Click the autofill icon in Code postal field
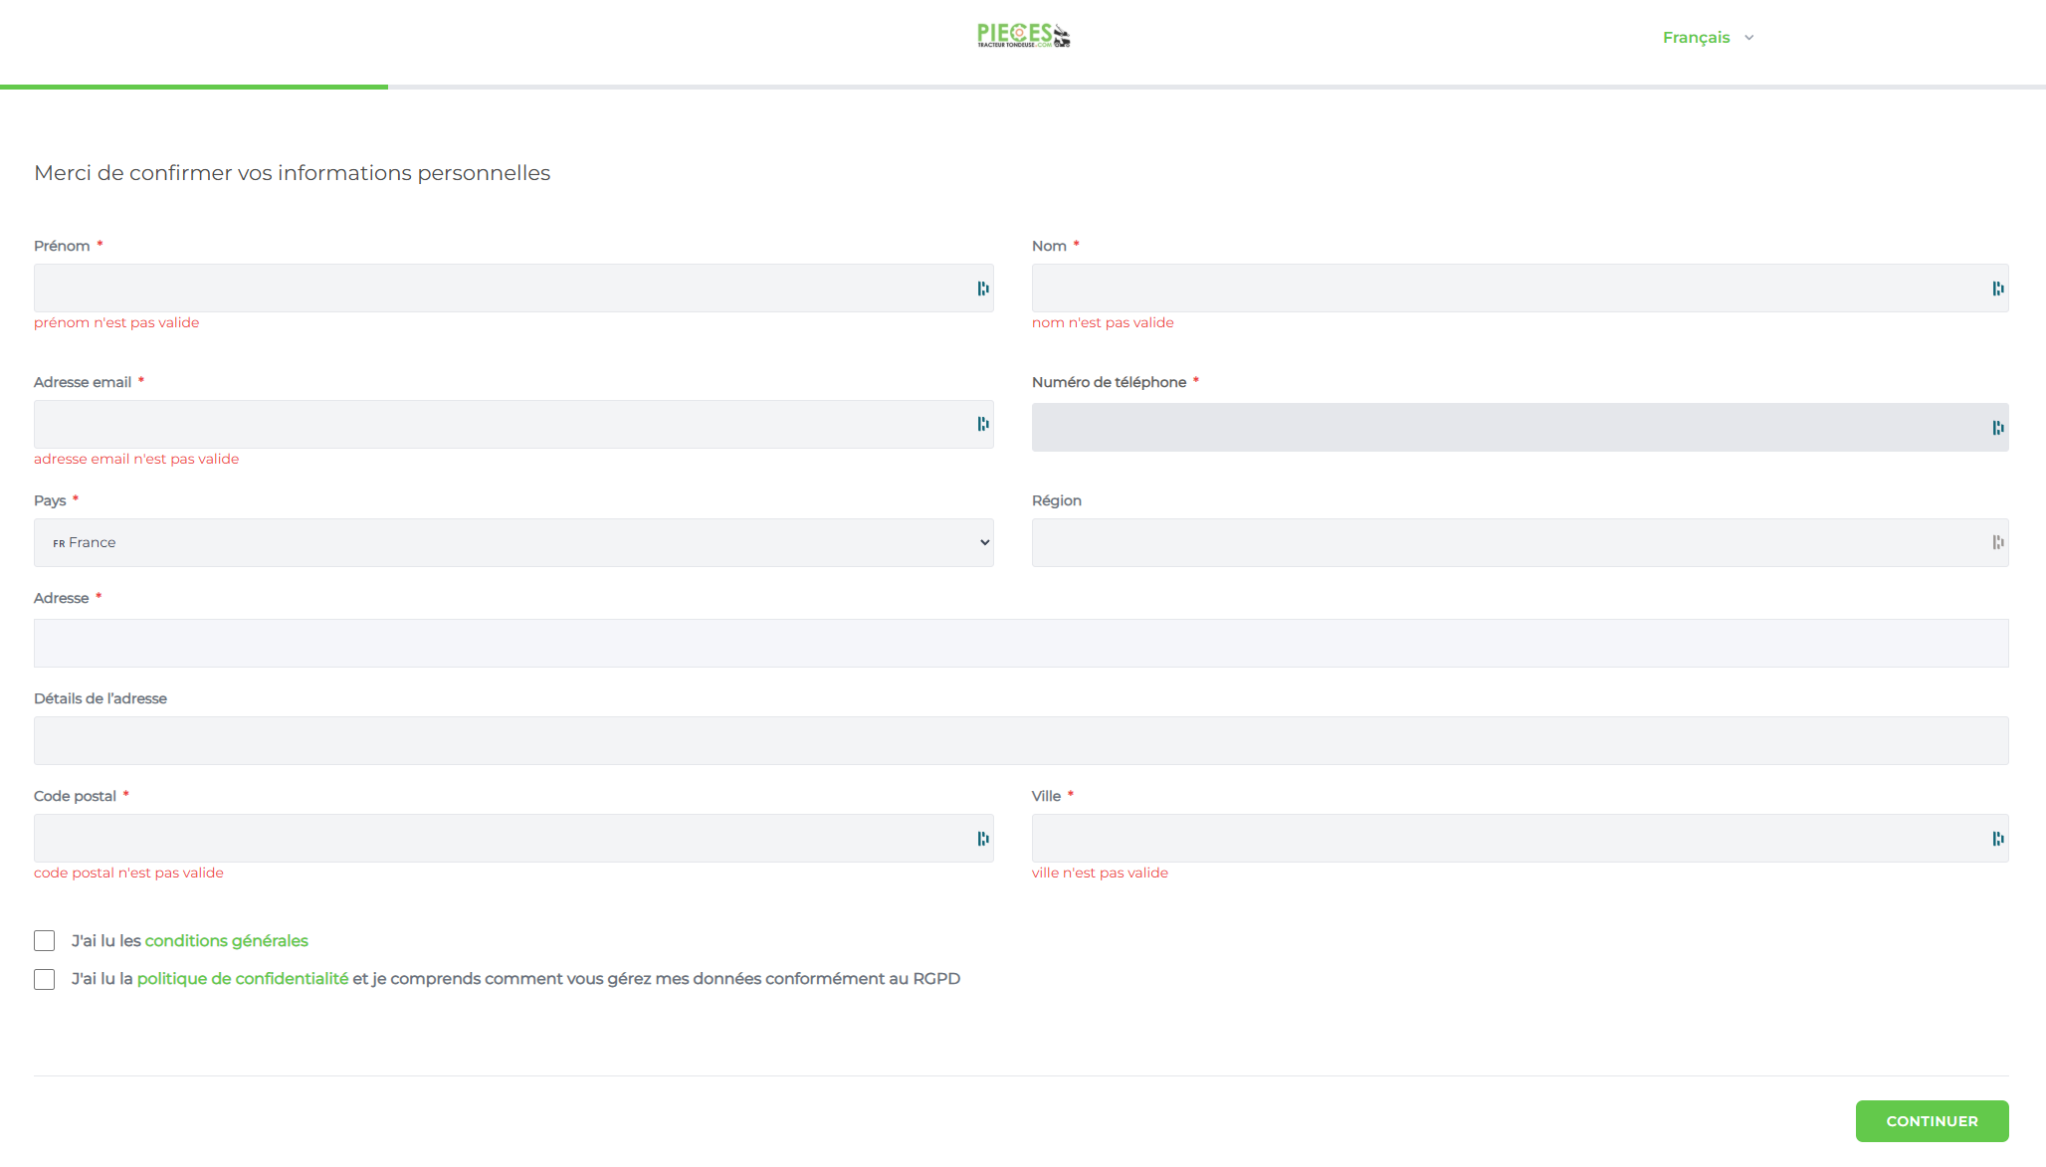The height and width of the screenshot is (1167, 2046). point(983,839)
